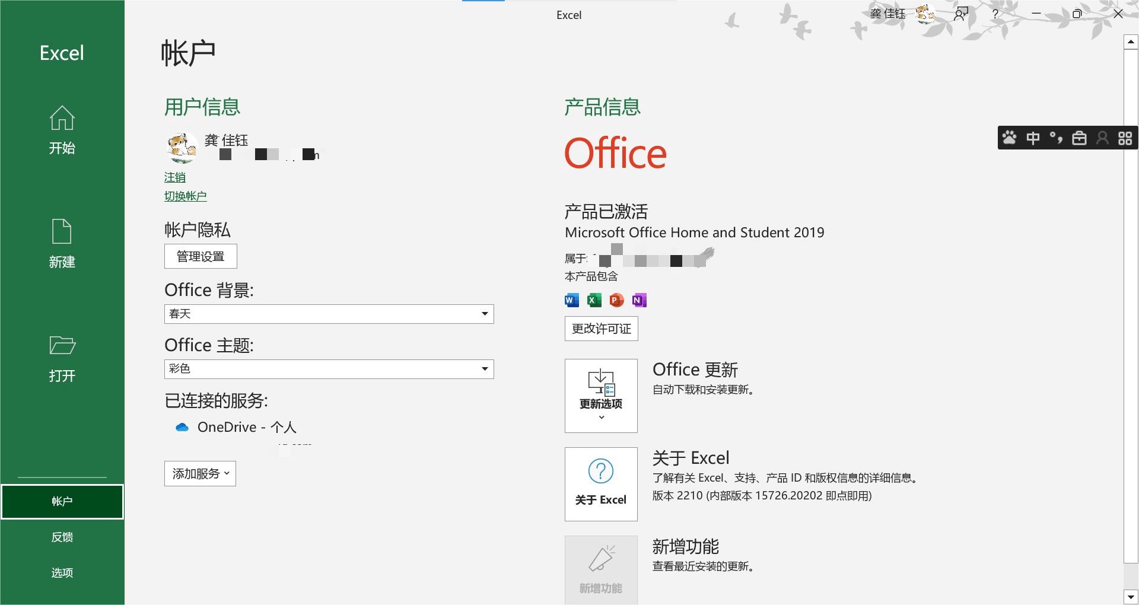Screen dimensions: 1139x605
Task: Open the IME toolbox briefcase icon
Action: [x=1079, y=138]
